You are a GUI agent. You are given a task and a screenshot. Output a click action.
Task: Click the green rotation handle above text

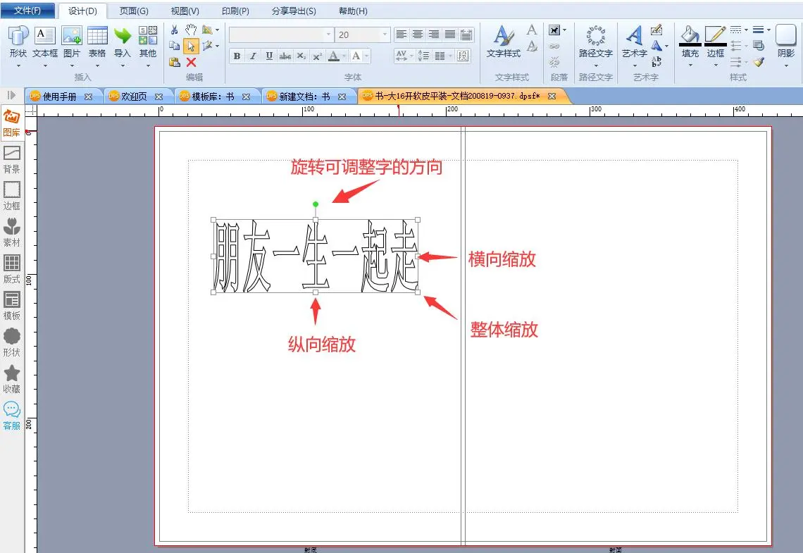316,204
